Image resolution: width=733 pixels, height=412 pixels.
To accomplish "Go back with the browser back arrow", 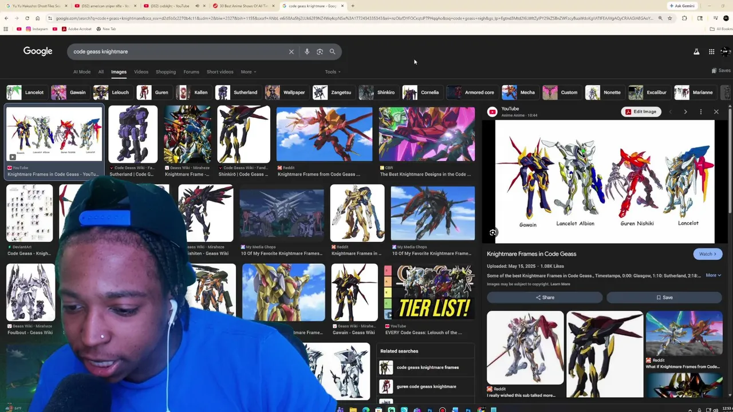I will [6, 18].
